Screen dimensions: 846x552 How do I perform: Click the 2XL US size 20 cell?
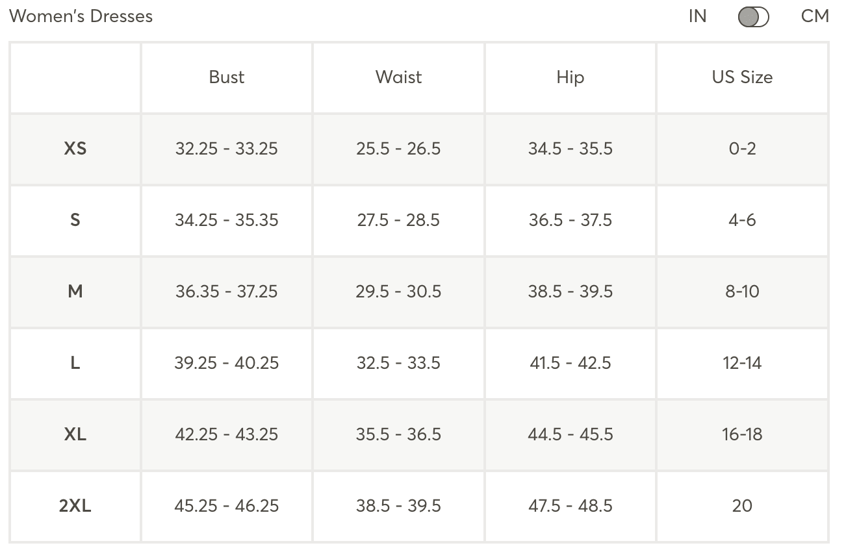coord(742,506)
